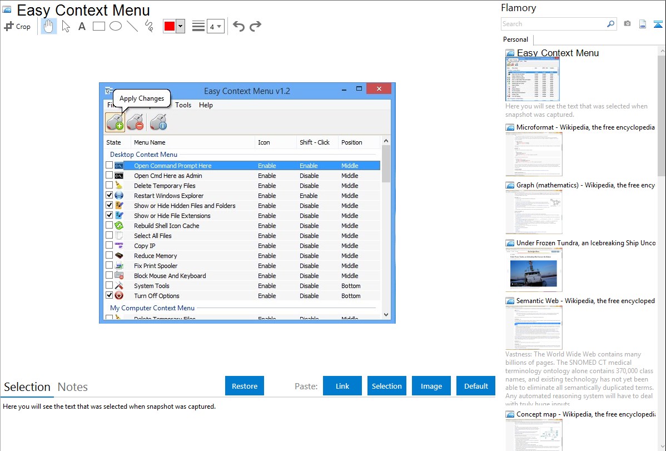Select the Crop tool
This screenshot has width=666, height=451.
17,26
